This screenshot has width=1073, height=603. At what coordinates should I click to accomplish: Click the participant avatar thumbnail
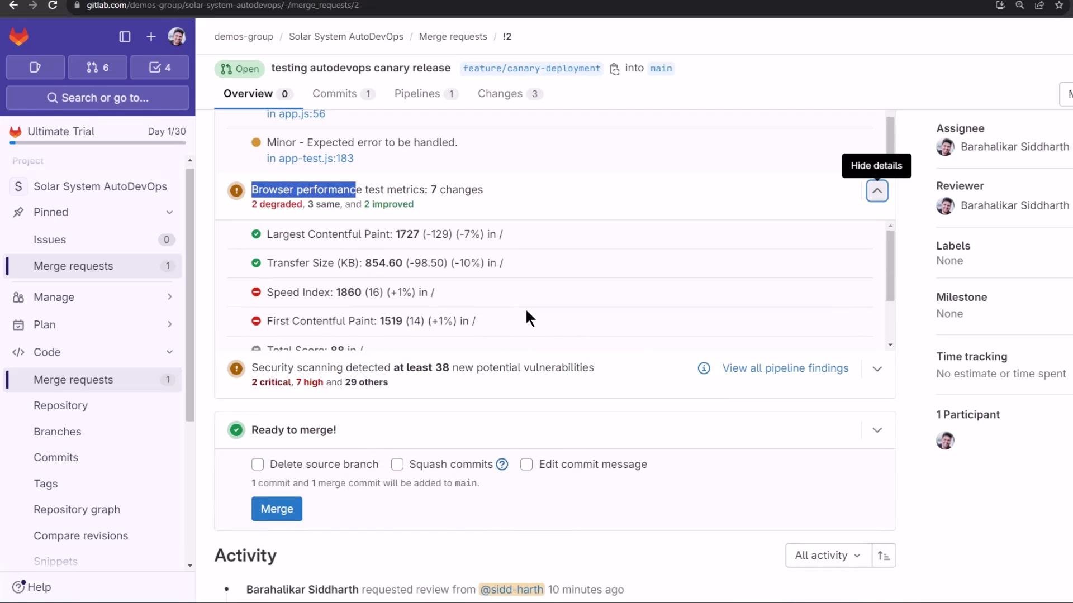click(945, 441)
